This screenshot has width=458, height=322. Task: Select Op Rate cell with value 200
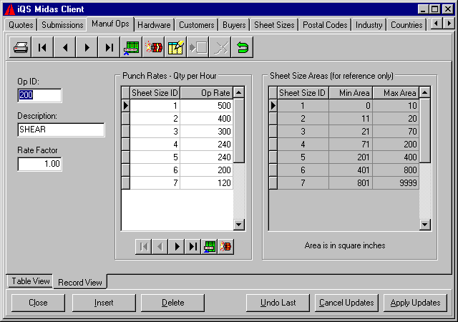tap(207, 170)
